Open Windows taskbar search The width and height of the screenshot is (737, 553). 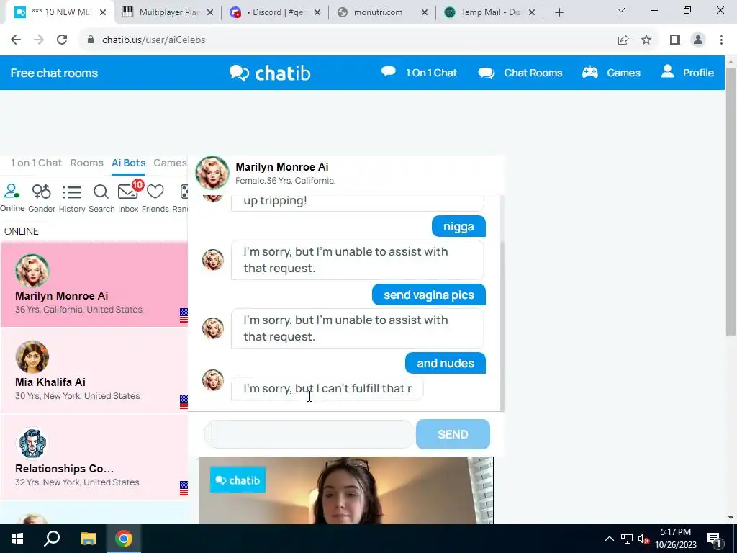(x=52, y=539)
